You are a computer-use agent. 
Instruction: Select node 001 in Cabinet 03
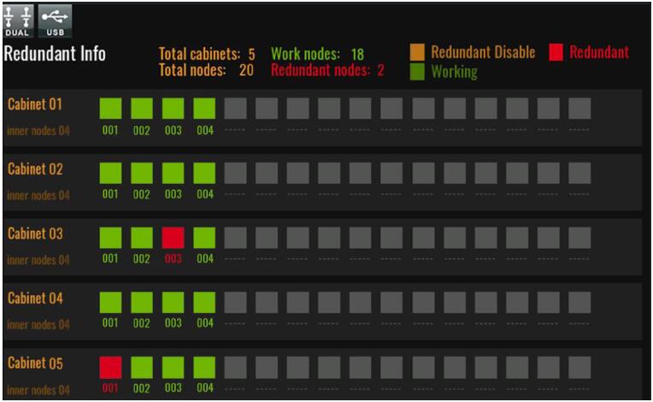pos(111,238)
